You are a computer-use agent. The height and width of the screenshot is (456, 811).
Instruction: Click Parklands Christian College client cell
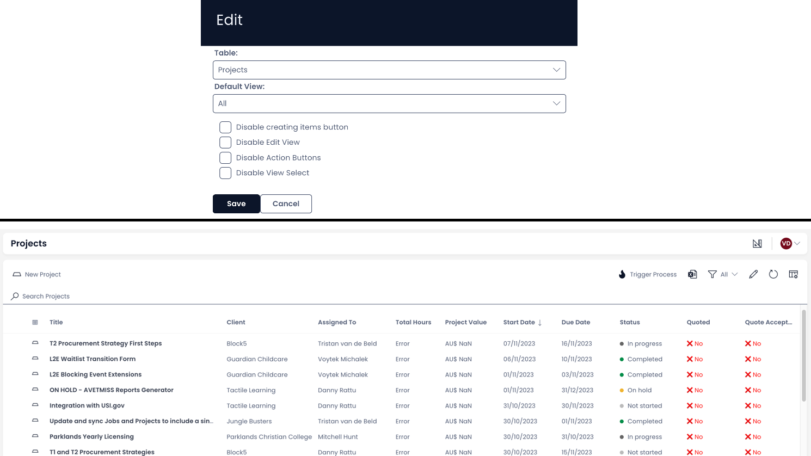tap(269, 437)
